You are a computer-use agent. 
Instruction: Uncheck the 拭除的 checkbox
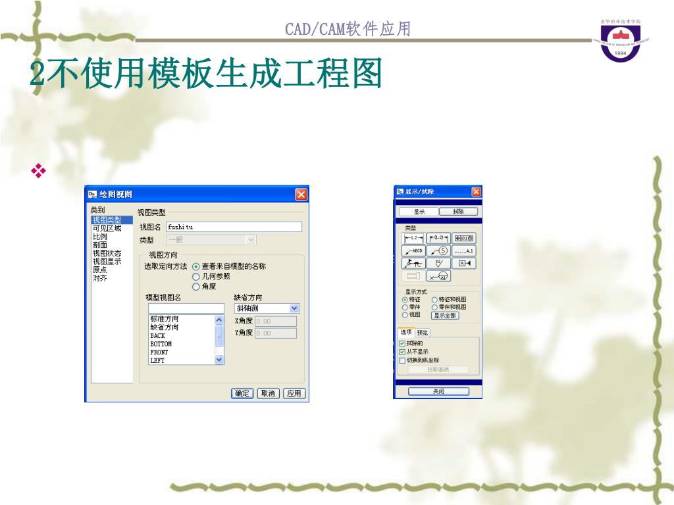click(403, 343)
